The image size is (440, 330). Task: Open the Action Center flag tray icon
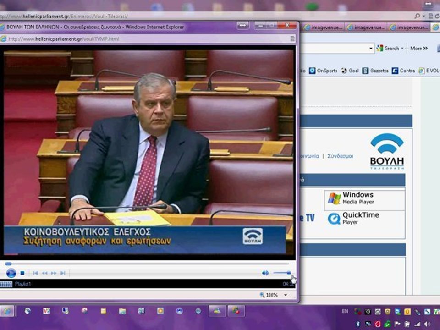pos(397,324)
